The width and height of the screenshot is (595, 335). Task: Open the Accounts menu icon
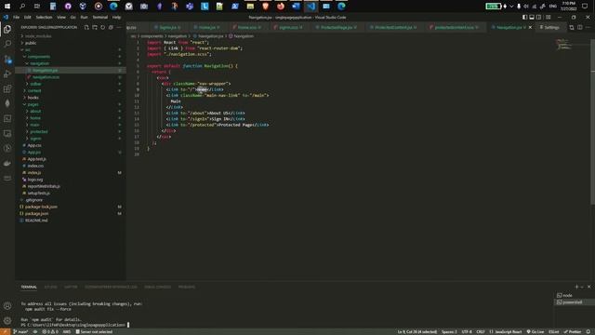point(7,306)
